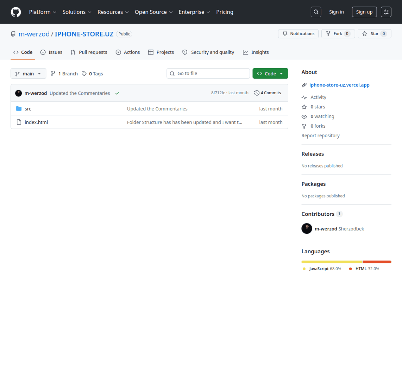Image resolution: width=402 pixels, height=374 pixels.
Task: Click the green commit status checkmark
Action: pyautogui.click(x=117, y=93)
